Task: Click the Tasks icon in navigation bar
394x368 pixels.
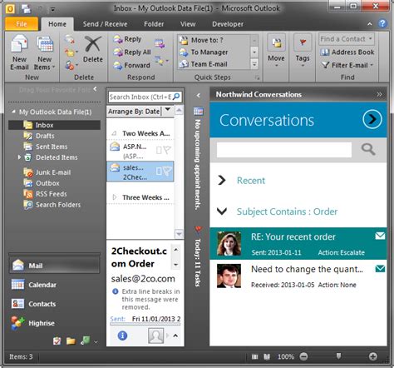Action: click(57, 341)
